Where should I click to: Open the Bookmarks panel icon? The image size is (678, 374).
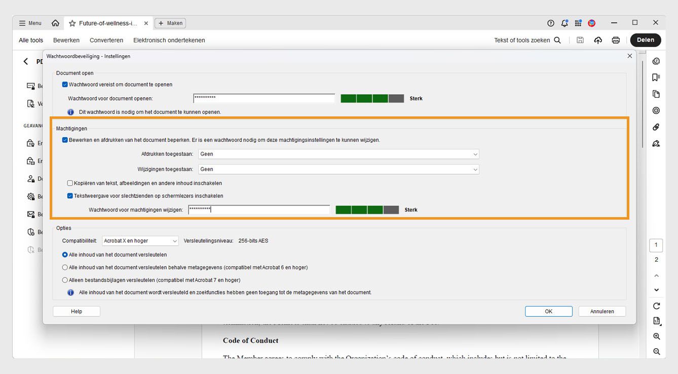click(x=656, y=77)
